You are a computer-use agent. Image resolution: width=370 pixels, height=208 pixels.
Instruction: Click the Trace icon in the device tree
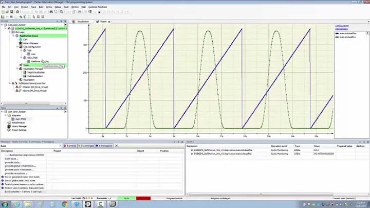click(x=21, y=65)
